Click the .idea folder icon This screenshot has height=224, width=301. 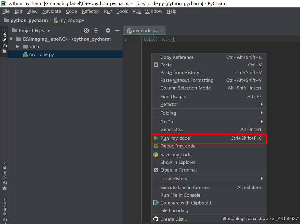point(25,47)
